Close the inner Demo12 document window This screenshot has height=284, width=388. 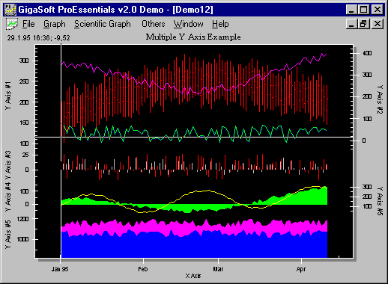[378, 24]
